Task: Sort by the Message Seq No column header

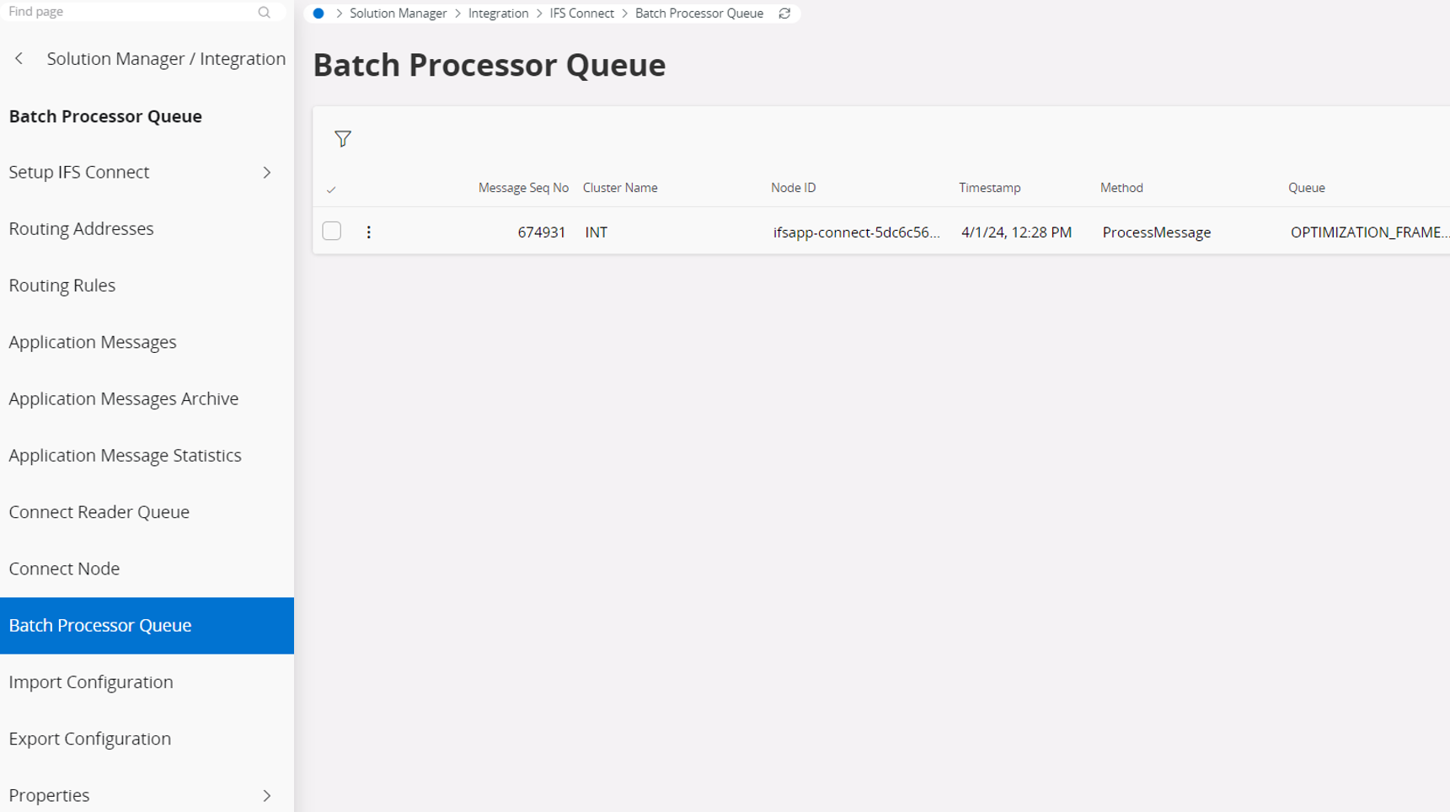Action: click(523, 188)
